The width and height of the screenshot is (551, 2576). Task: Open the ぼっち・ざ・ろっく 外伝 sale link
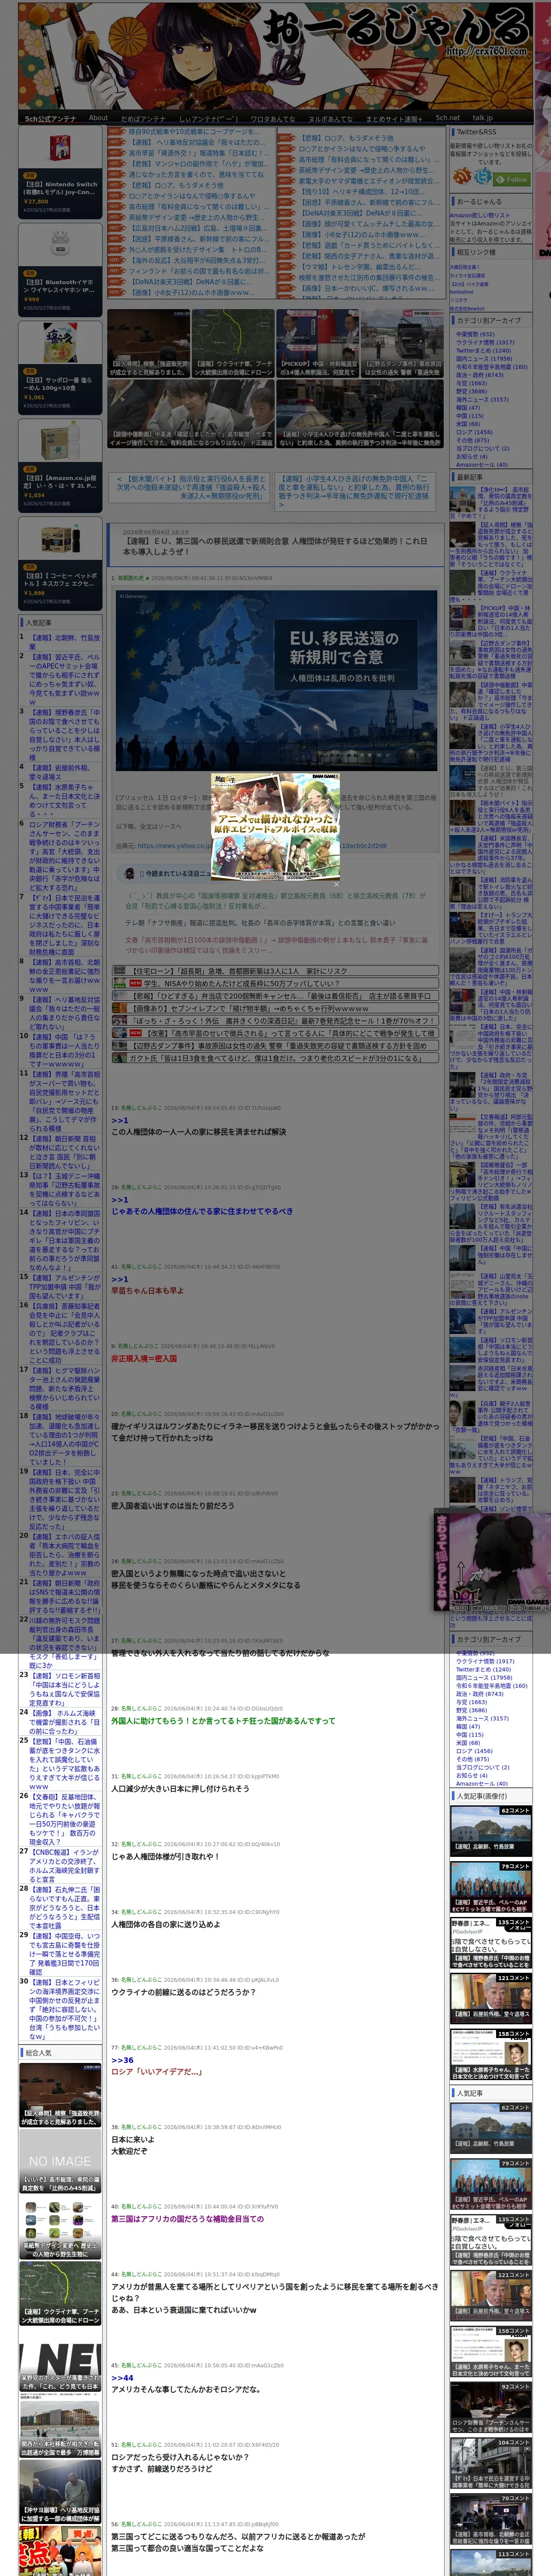[275, 1021]
